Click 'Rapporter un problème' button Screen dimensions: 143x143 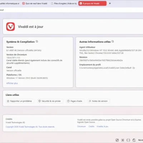20,101
